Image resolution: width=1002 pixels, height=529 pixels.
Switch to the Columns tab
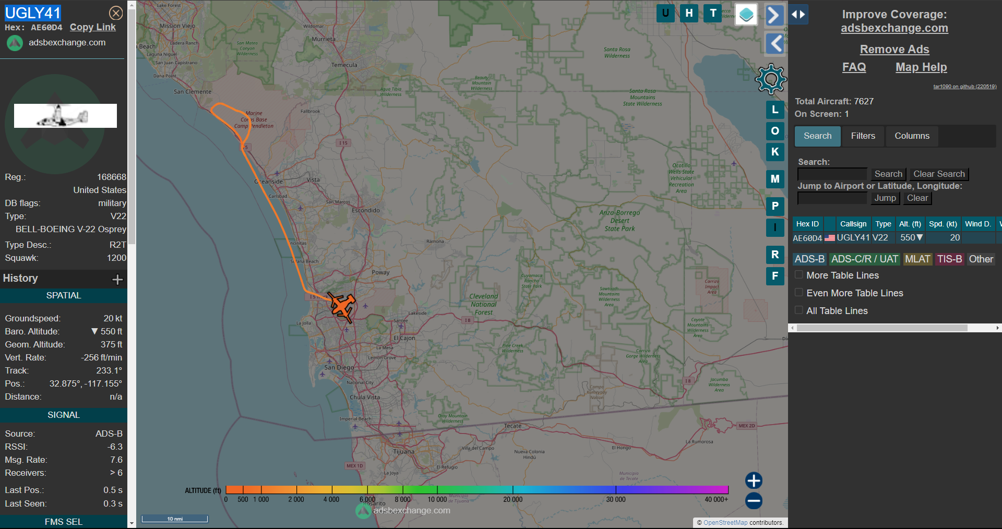click(912, 136)
